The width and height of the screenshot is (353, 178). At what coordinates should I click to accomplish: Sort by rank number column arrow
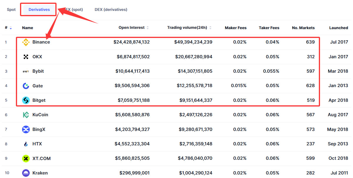(x=11, y=28)
